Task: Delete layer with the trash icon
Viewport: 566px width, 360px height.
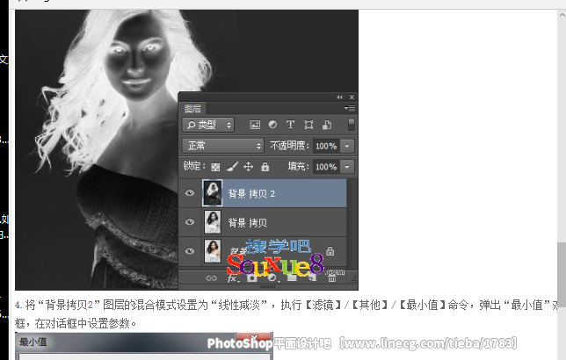Action: [x=331, y=277]
